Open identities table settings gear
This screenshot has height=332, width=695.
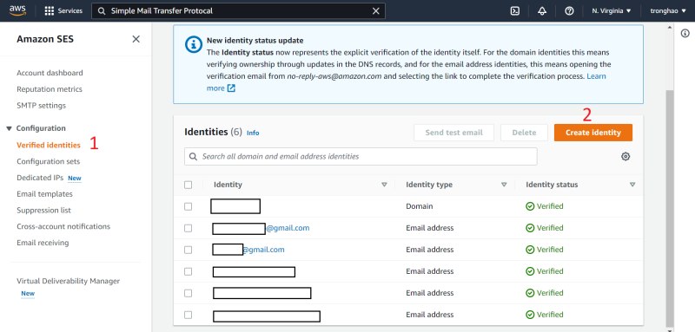625,156
